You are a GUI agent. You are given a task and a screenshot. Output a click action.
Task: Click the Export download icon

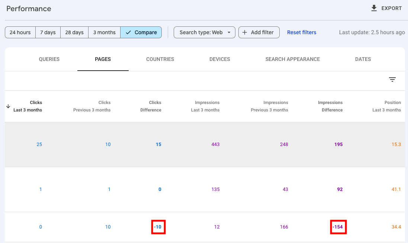pos(374,8)
